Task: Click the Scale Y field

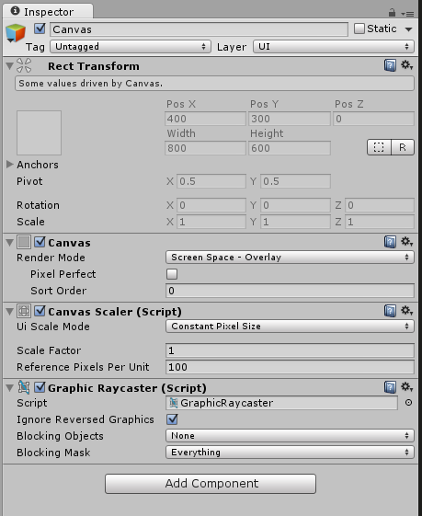Action: (x=295, y=222)
